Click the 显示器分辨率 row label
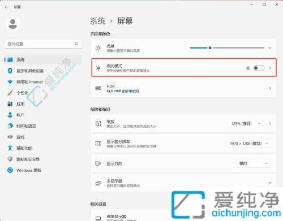Viewport: 283px width, 221px height. click(x=118, y=141)
